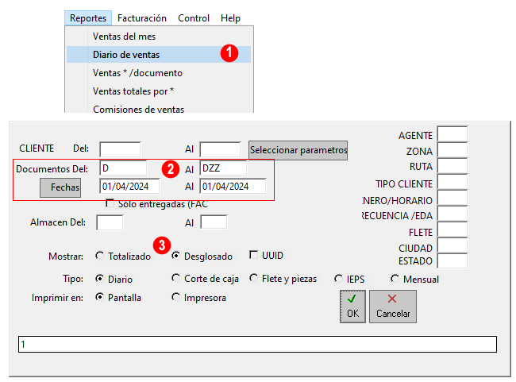Click the start date field under Fechas

click(x=129, y=187)
